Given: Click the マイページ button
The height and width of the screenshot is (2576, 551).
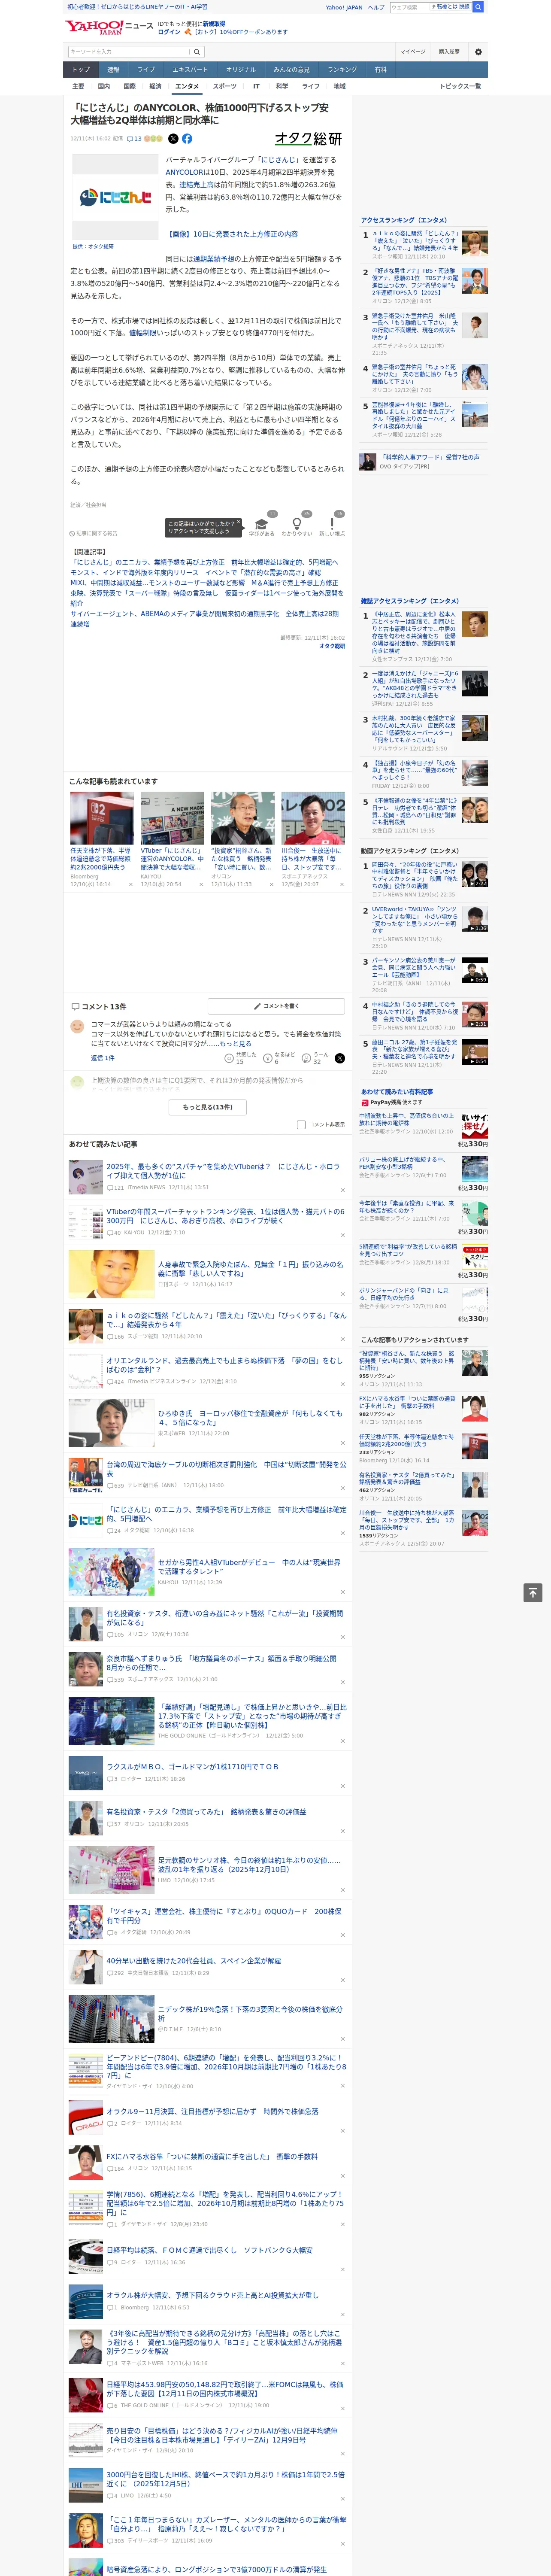Looking at the screenshot, I should click(412, 52).
